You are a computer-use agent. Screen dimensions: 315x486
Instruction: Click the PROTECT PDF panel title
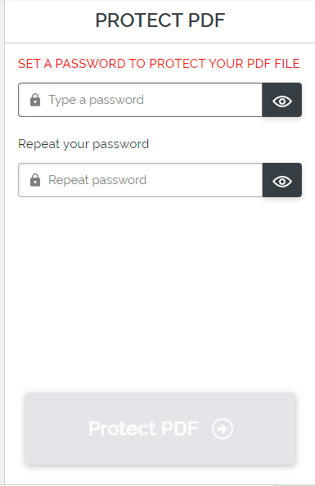click(160, 20)
